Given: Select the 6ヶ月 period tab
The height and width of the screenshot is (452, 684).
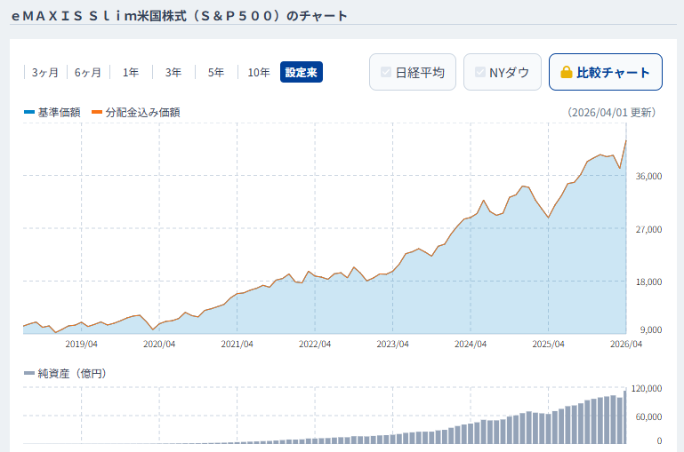Looking at the screenshot, I should tap(88, 72).
